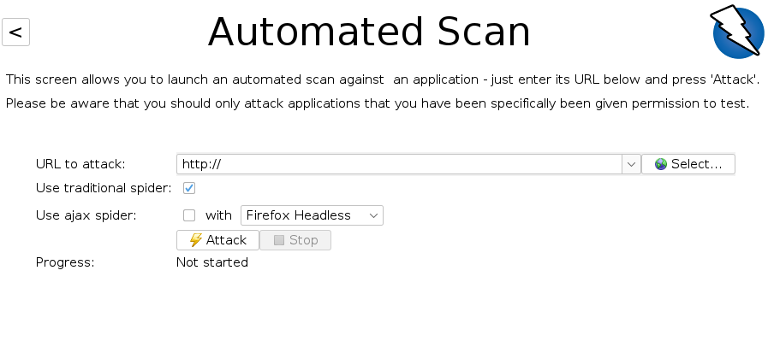Open the URL history dropdown arrow
The image size is (768, 341).
631,164
